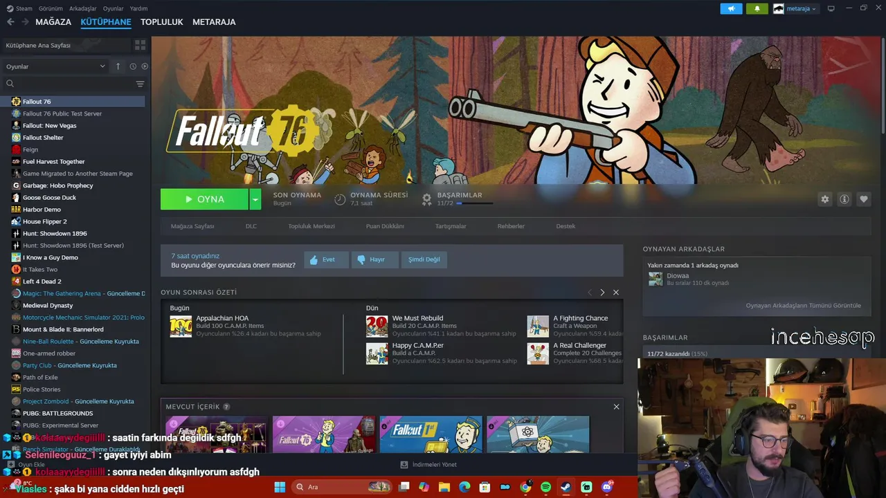Switch to the METARAJA profile tab
886x498 pixels.
[214, 22]
